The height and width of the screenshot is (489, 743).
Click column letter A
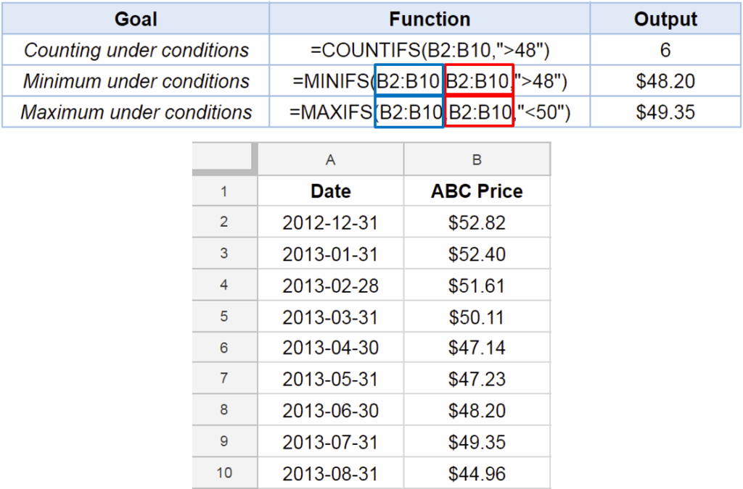(x=330, y=159)
